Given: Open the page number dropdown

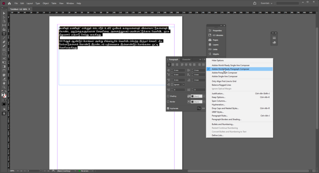Looking at the screenshot, I should tap(41, 171).
